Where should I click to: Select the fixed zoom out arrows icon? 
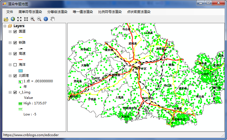click(26, 19)
